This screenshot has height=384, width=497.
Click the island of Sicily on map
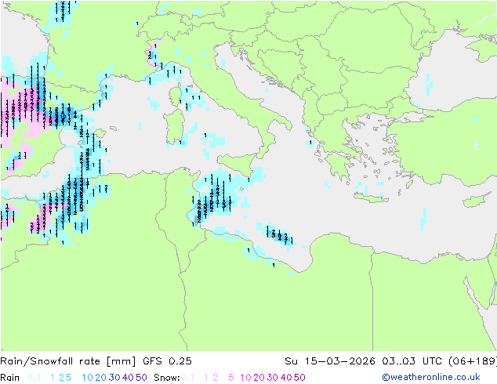point(237,164)
